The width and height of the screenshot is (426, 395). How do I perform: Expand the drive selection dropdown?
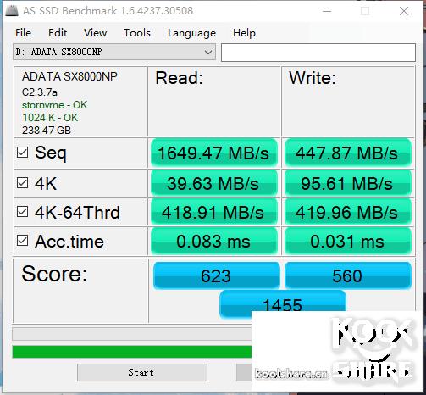pos(208,52)
